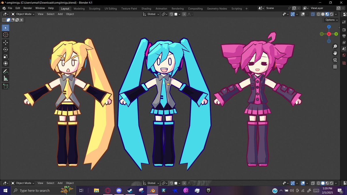
Task: Switch to the Modeling workspace tab
Action: (x=79, y=9)
